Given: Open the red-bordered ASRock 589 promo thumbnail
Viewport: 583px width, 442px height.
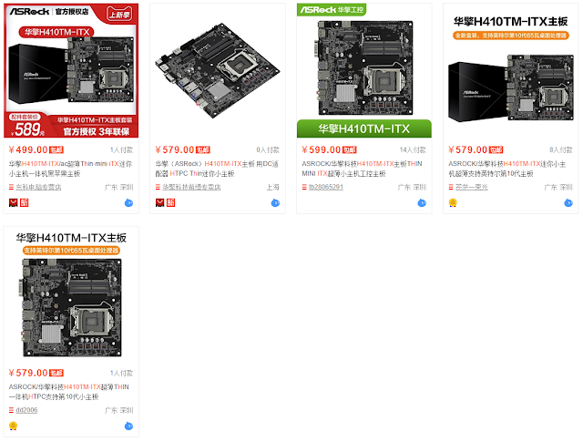Looking at the screenshot, I should tap(71, 70).
